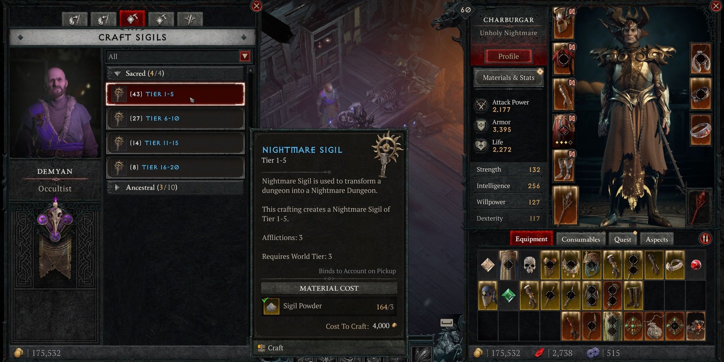The width and height of the screenshot is (724, 362).
Task: Choose the Tier 16-20 sigil recipe
Action: pos(175,167)
